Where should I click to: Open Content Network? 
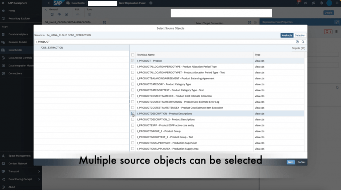pos(18,163)
